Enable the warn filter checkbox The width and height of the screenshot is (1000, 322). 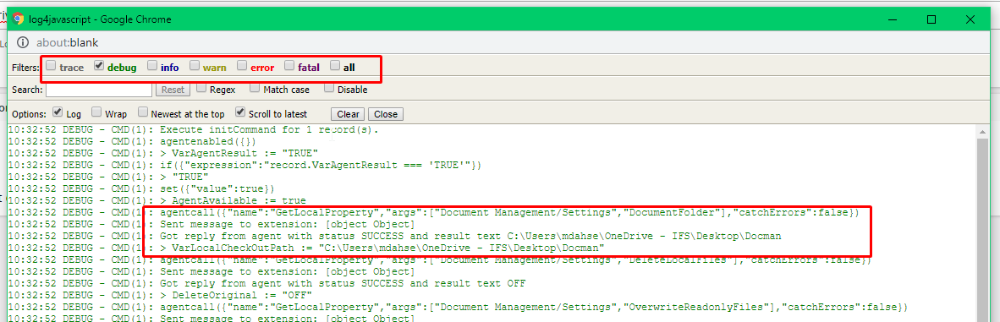[x=195, y=66]
